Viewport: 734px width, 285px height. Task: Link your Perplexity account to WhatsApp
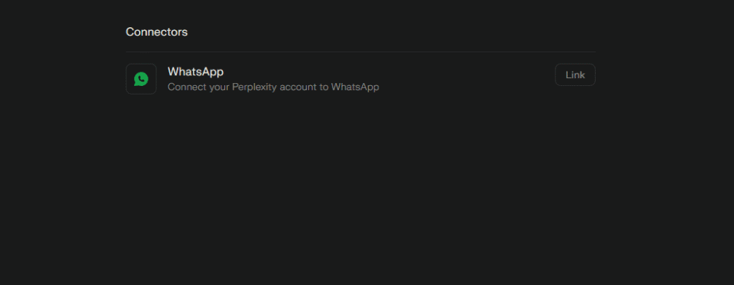(x=575, y=75)
